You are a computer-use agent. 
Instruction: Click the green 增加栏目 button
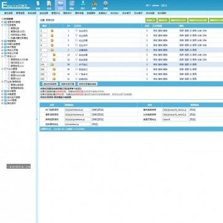(151, 20)
